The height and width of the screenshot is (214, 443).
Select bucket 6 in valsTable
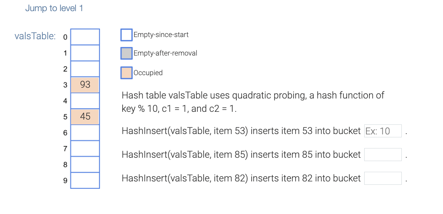coord(85,132)
